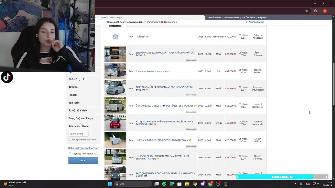Go to AMI in the breadcrumb
Screen dimensions: 335x188
[x=112, y=17]
